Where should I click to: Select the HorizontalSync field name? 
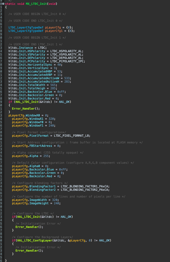[40, 65]
